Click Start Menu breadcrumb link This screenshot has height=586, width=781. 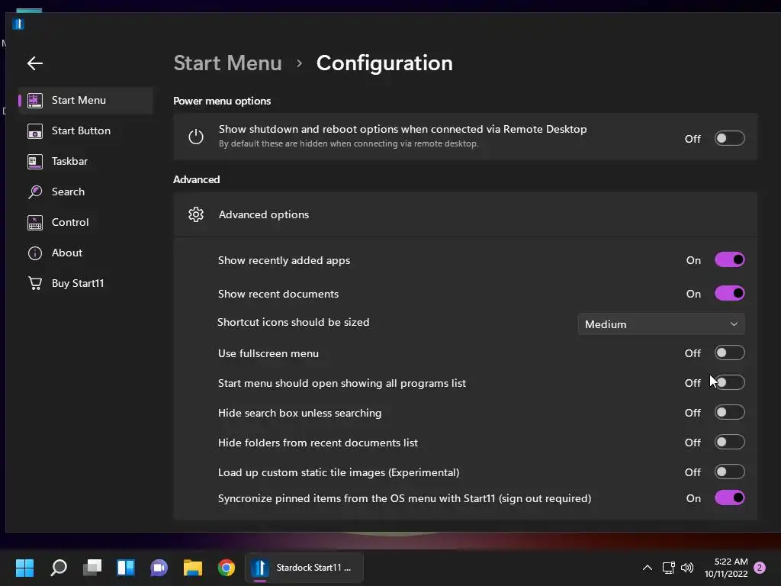227,63
